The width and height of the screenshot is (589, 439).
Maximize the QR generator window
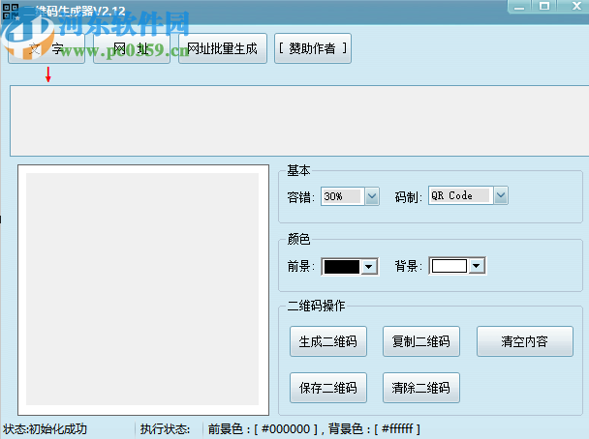(544, 7)
